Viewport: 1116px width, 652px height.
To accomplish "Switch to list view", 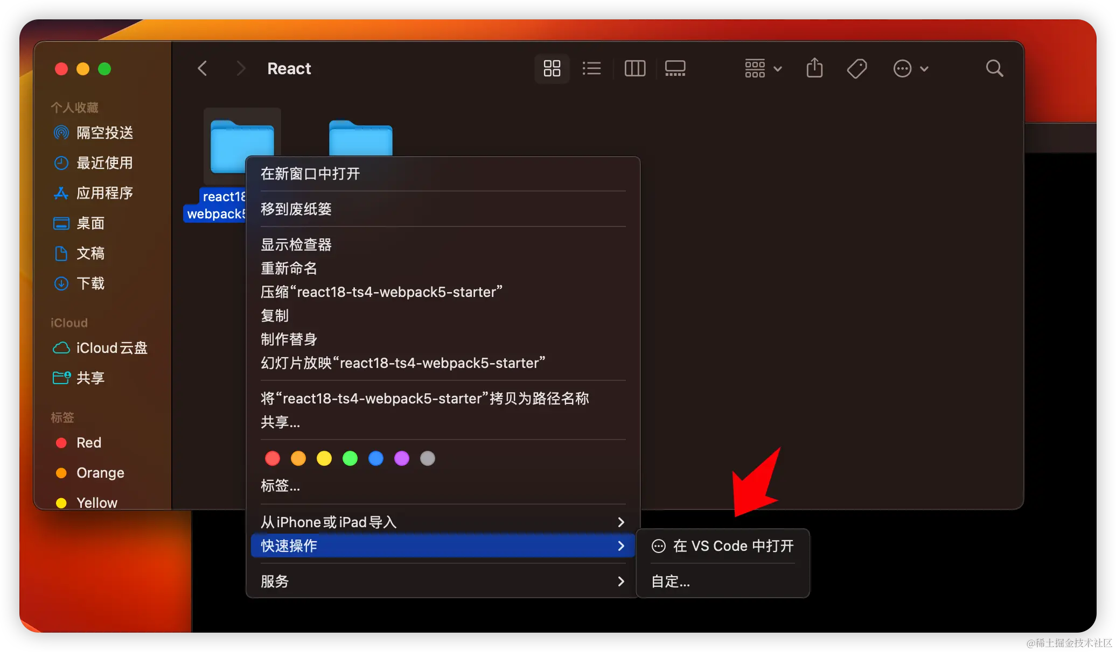I will pyautogui.click(x=591, y=68).
